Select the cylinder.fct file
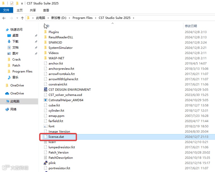Viewport: 215px width, 172px height. (56, 111)
